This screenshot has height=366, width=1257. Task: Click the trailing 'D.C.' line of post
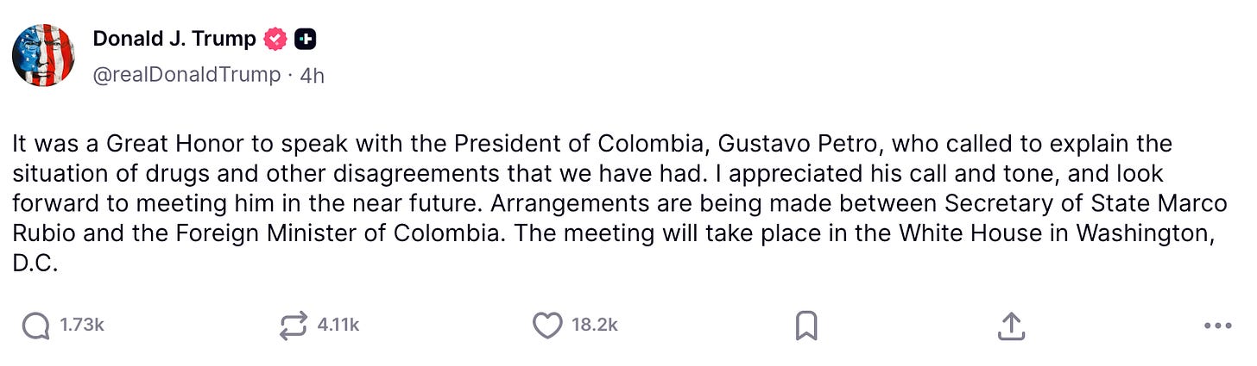pos(35,264)
